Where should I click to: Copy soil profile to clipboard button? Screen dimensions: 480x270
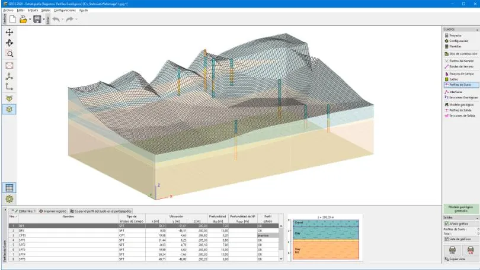pos(100,211)
